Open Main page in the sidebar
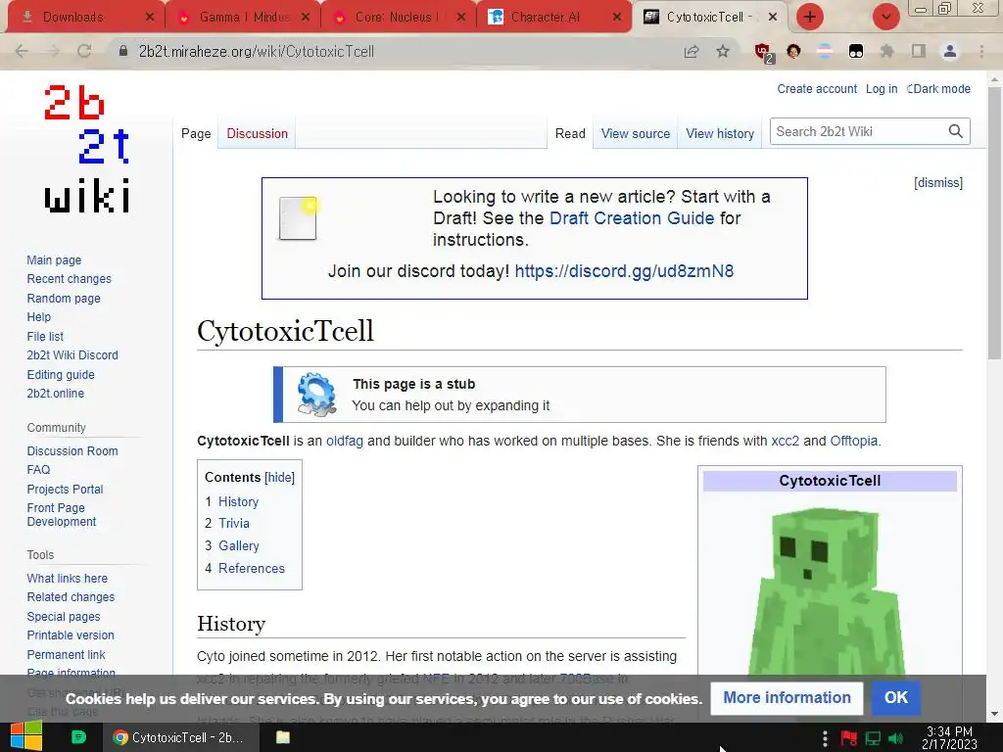Viewport: 1003px width, 752px height. (x=54, y=260)
